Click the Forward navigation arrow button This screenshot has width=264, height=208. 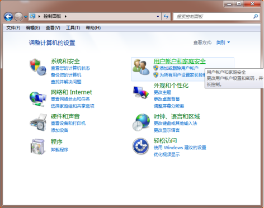coord(18,17)
